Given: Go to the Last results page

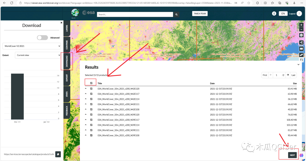Looking at the screenshot, I should click(293, 75).
